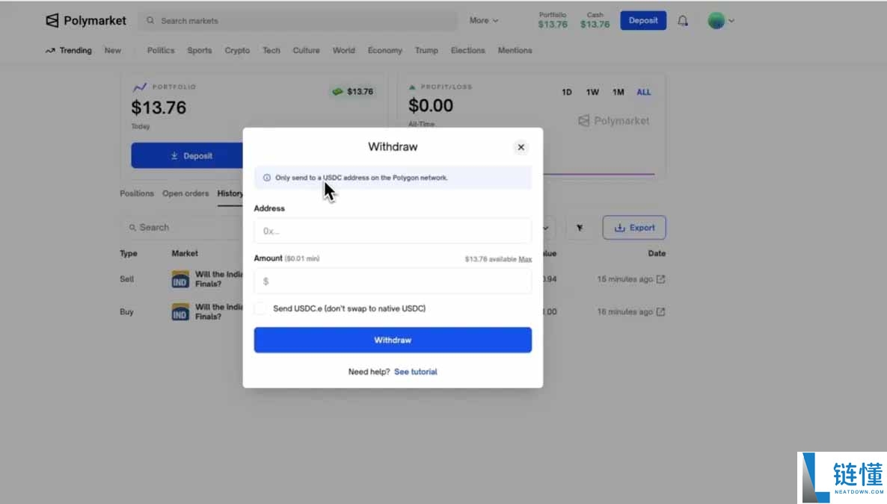Click the green cash icon beside $13.76

[338, 92]
